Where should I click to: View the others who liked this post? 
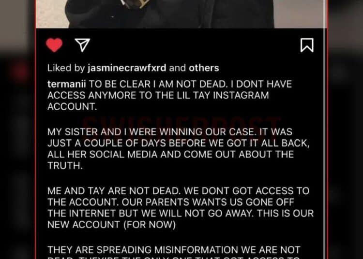(x=204, y=68)
